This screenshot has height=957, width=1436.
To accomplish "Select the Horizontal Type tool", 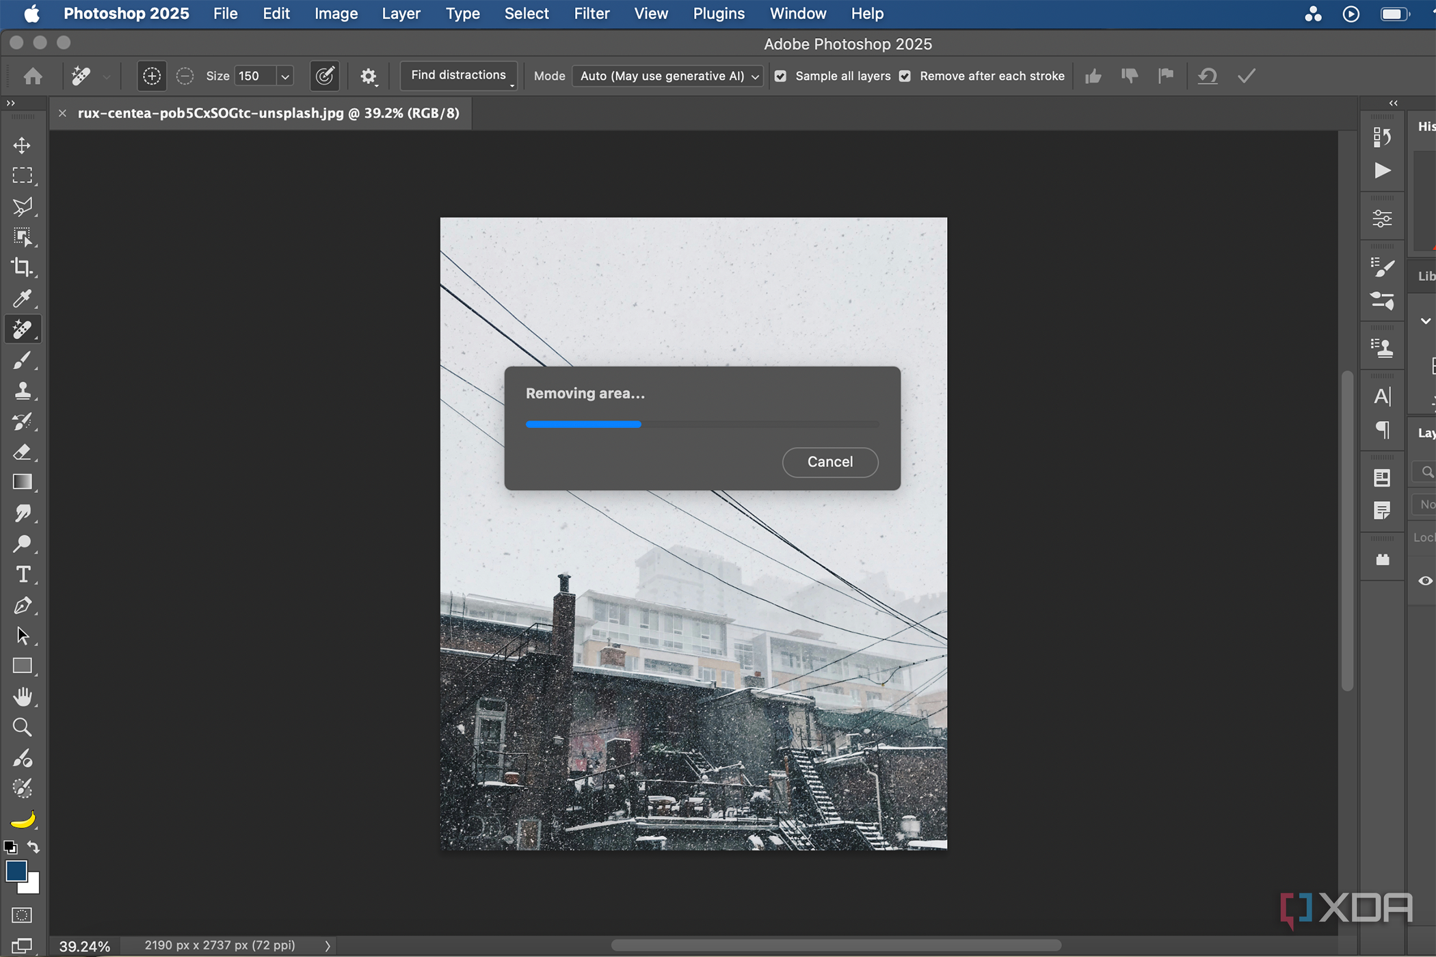I will click(22, 574).
